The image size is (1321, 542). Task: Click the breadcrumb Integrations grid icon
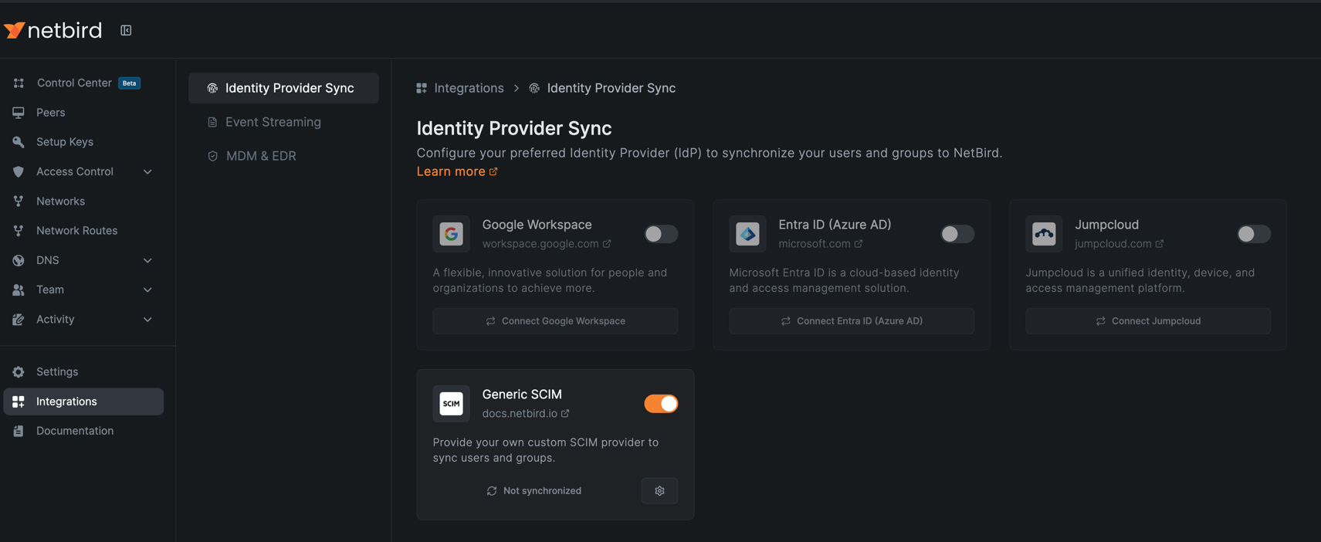click(422, 89)
